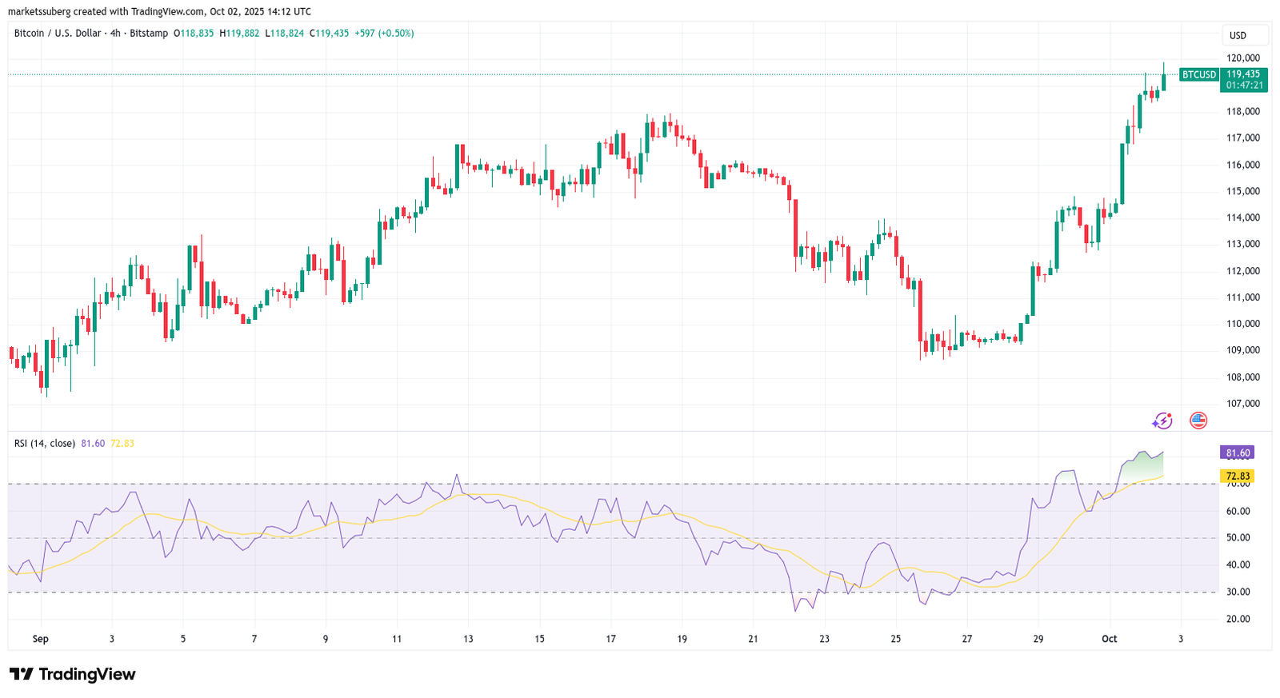Click the US flag economic event icon
This screenshot has height=698, width=1280.
tap(1198, 421)
